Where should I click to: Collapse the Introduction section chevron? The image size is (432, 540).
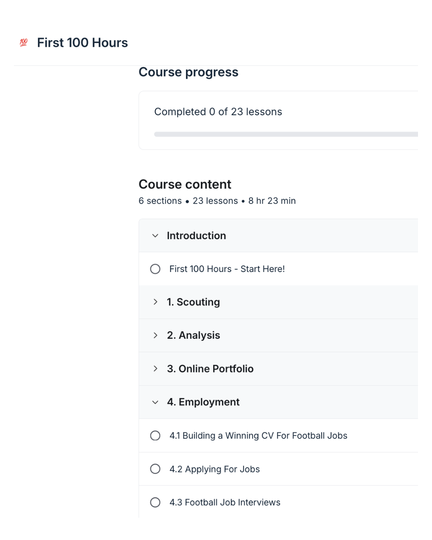[x=155, y=236]
